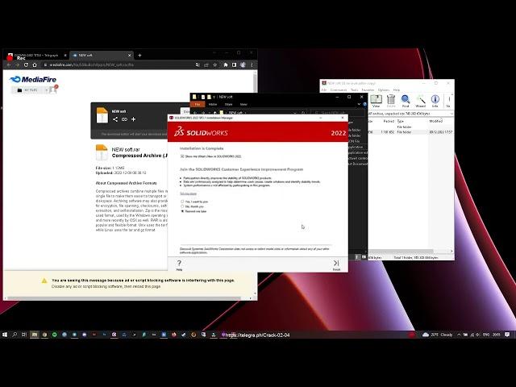The image size is (516, 387).
Task: Click the Finish arrow icon in SOLIDWORKS installer
Action: (x=336, y=264)
